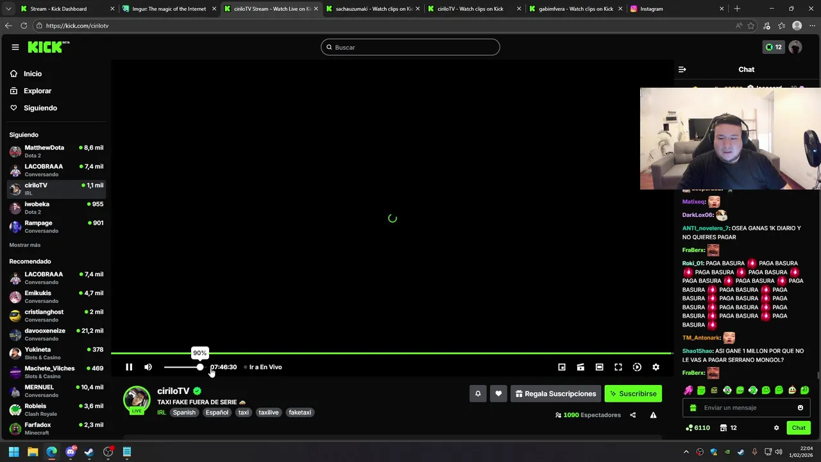Click the ciriloTV profile avatar
This screenshot has width=821, height=462.
coord(137,400)
